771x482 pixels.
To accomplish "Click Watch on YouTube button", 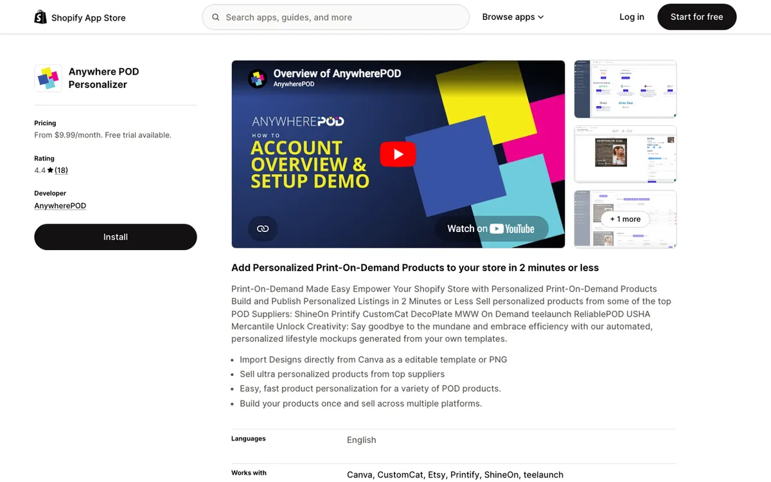I will [492, 229].
